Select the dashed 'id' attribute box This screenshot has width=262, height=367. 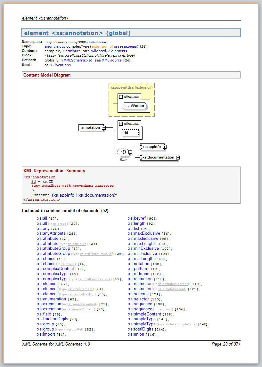click(130, 133)
